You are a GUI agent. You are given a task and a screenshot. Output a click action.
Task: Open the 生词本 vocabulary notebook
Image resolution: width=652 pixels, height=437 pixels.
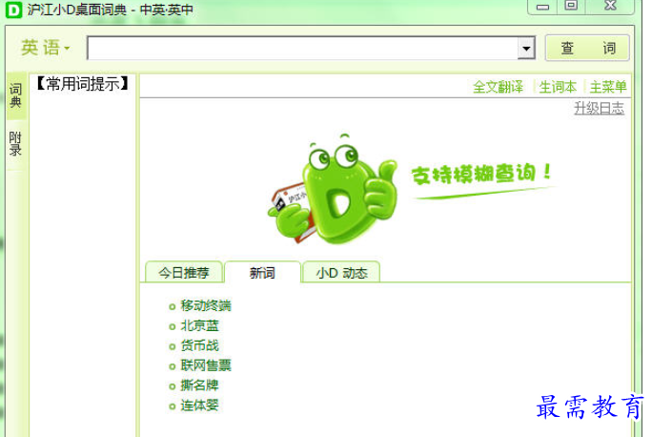(x=558, y=87)
